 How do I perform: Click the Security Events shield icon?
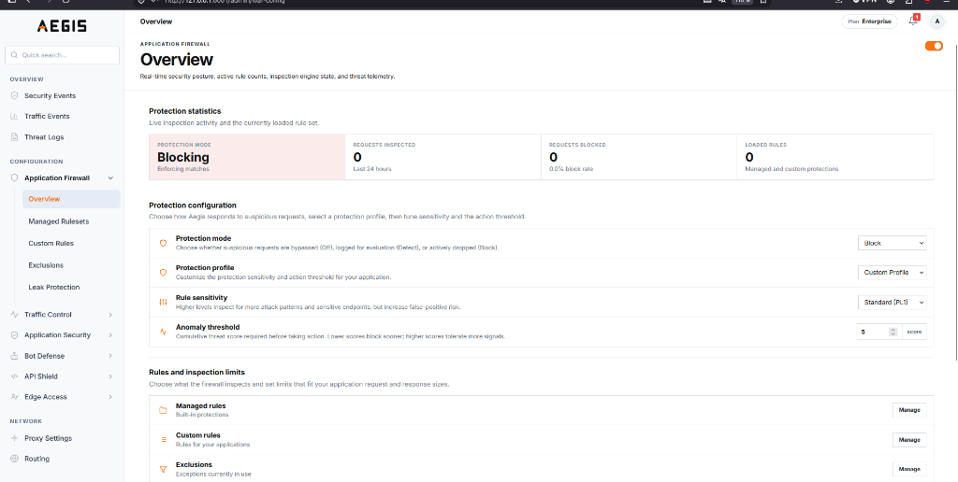point(15,96)
